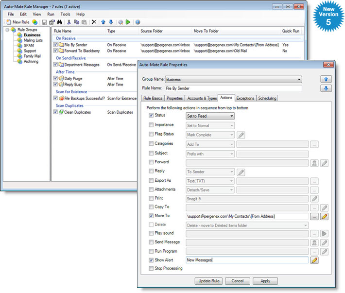The height and width of the screenshot is (293, 345).
Task: Delete rule with the black X icon
Action: click(x=94, y=22)
